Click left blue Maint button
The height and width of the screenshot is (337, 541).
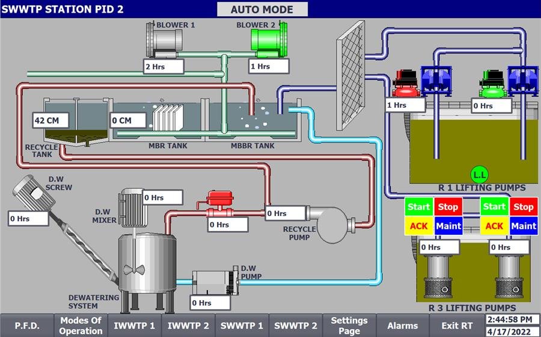tap(448, 226)
